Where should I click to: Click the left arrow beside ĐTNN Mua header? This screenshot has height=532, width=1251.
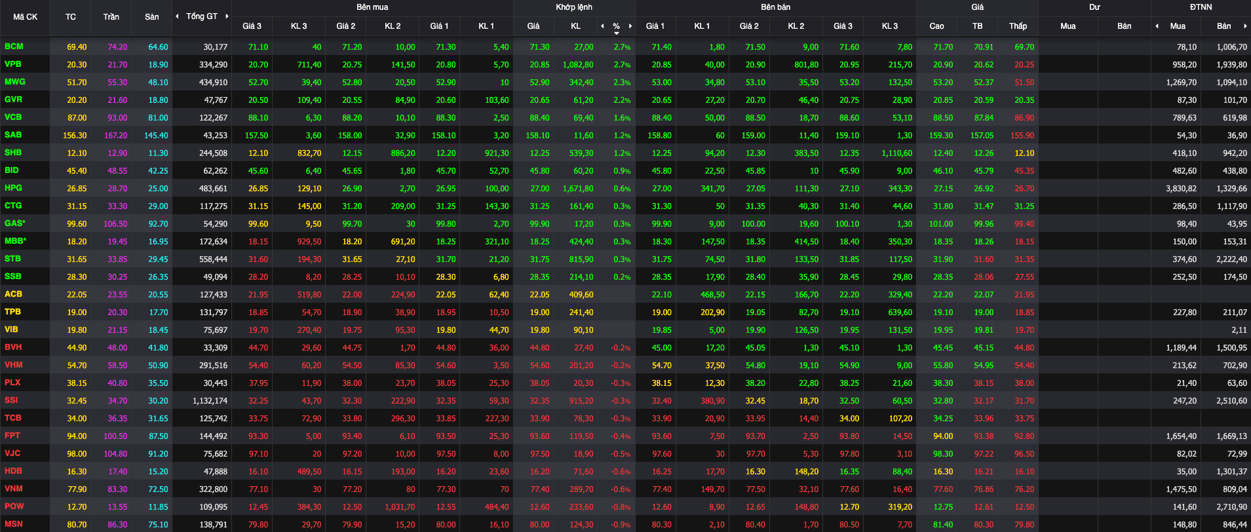click(x=1157, y=26)
